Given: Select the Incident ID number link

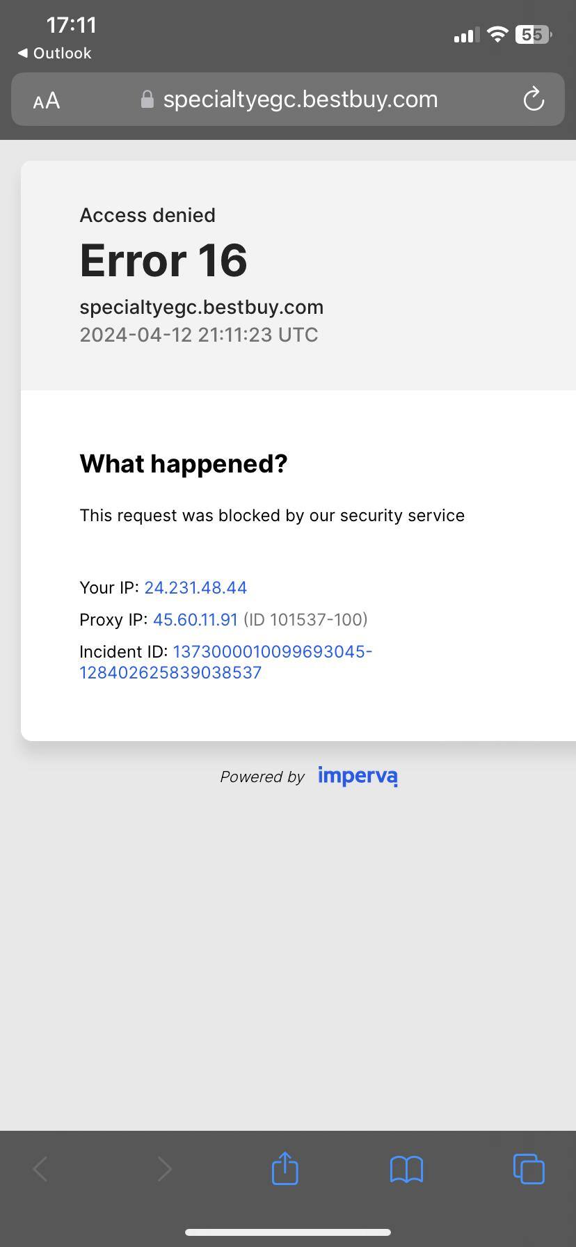Looking at the screenshot, I should (x=226, y=662).
